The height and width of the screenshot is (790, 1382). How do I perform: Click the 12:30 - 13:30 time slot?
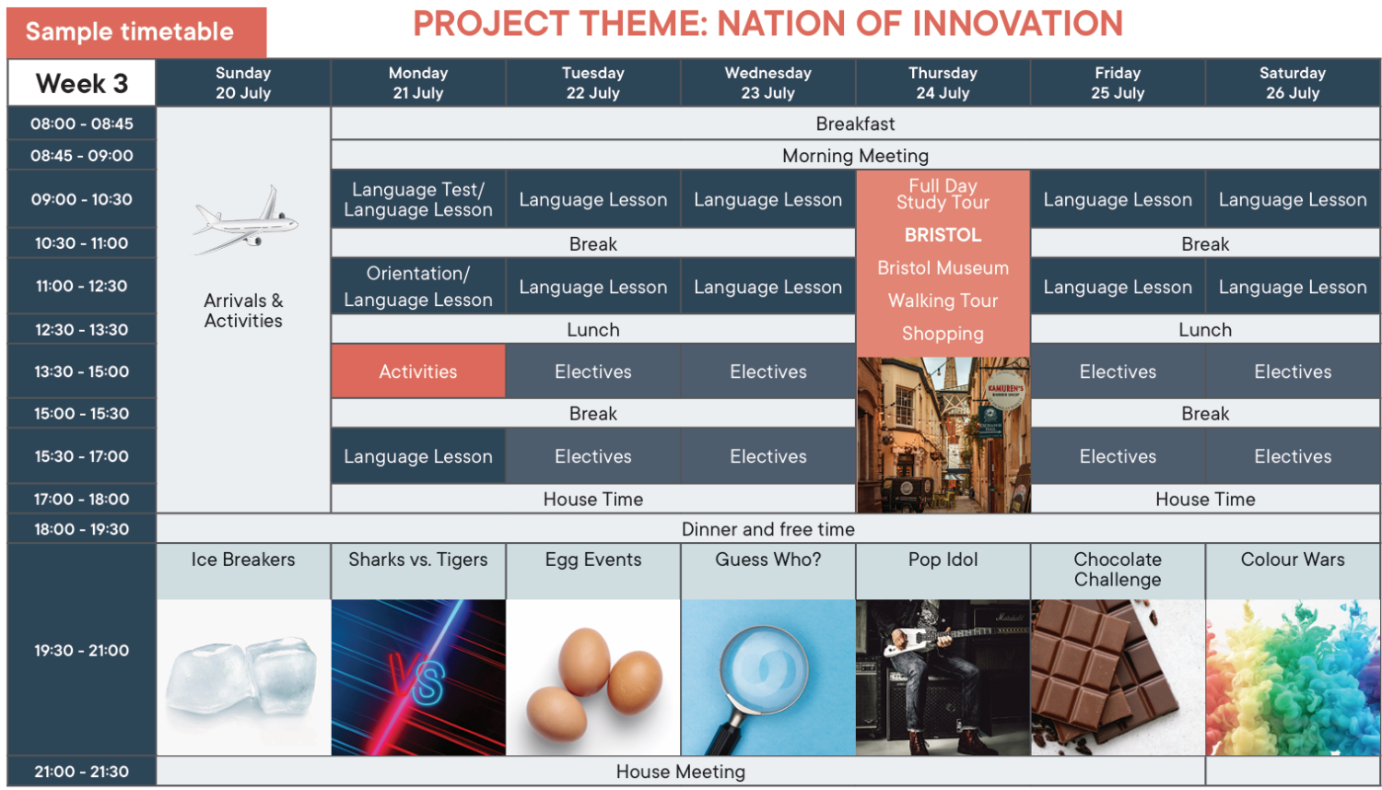(82, 329)
